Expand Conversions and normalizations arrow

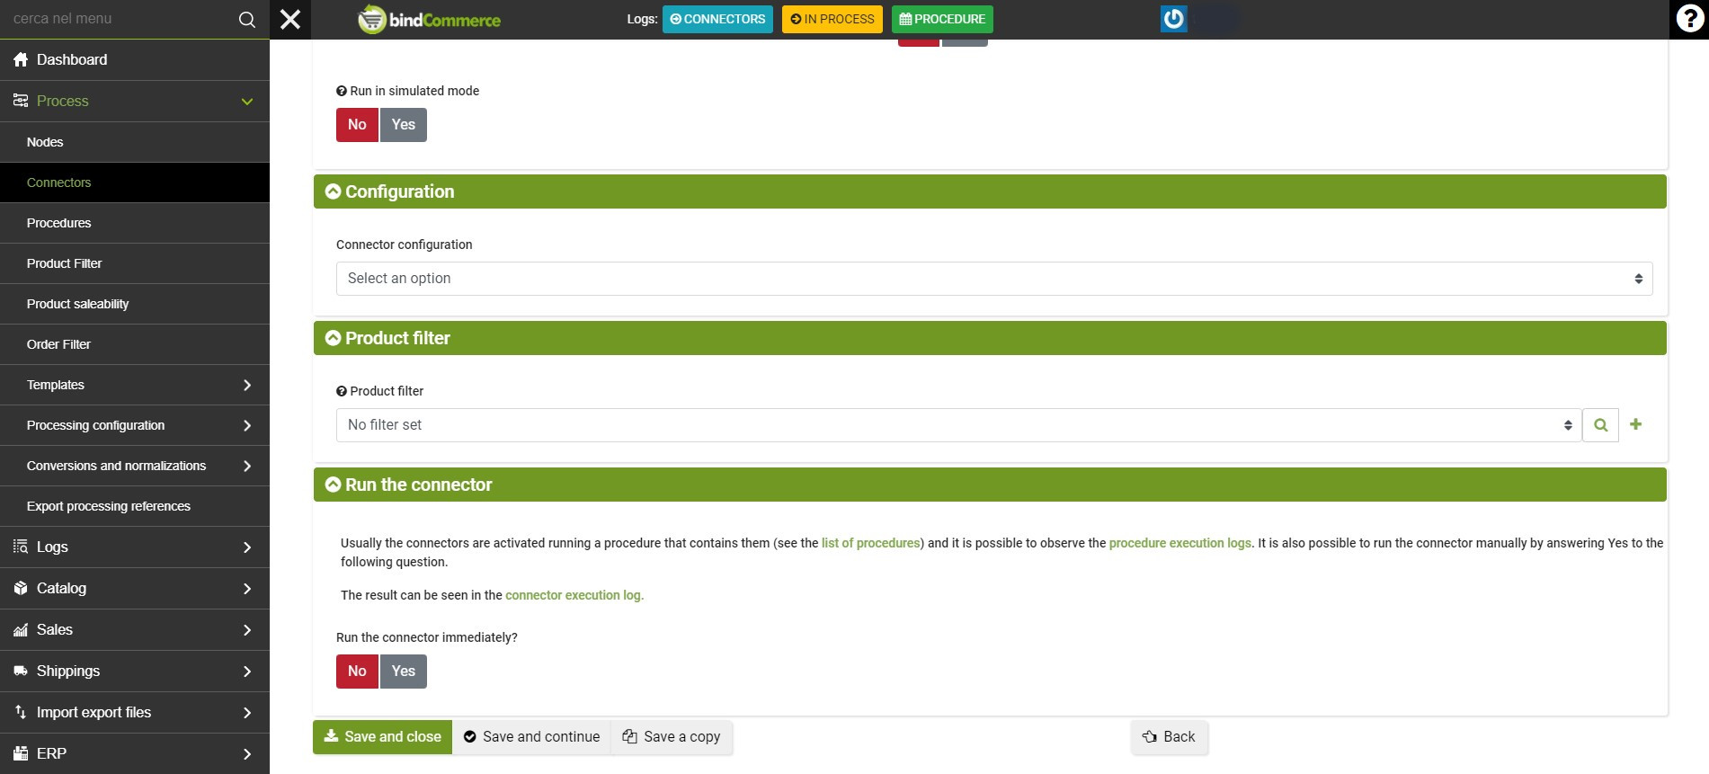(247, 466)
